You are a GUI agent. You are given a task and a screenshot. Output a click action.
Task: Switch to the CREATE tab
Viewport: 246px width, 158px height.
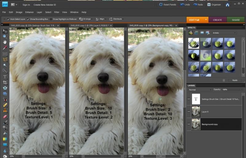point(217,20)
